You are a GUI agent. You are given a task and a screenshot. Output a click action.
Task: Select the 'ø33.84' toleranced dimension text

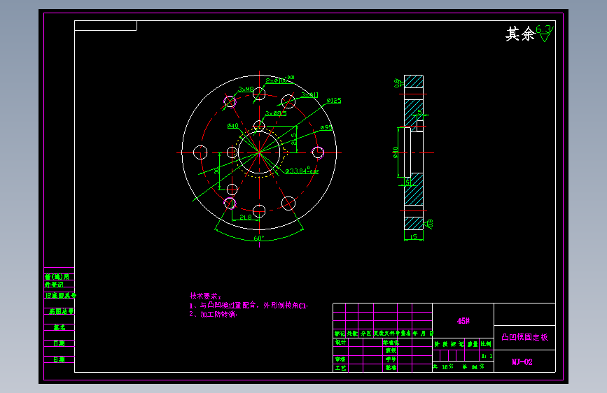302,171
